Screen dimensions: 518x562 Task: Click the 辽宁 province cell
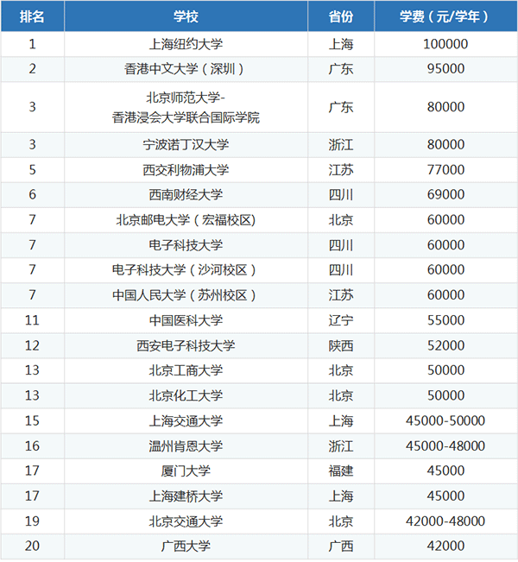341,320
